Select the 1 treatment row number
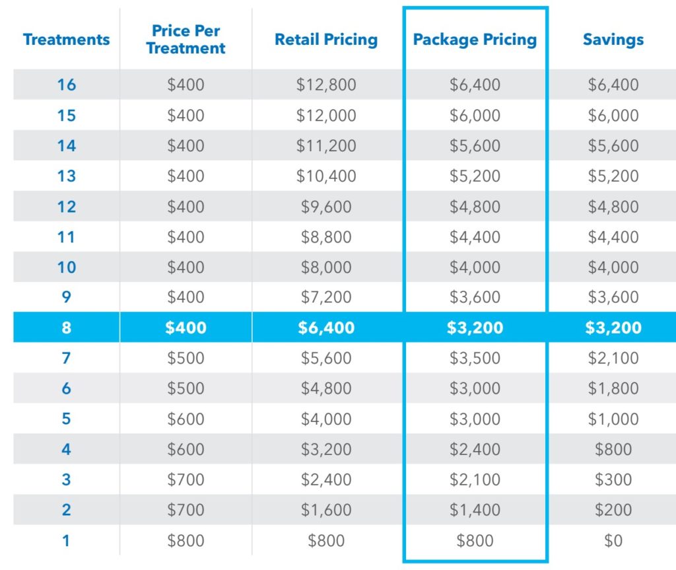The image size is (676, 570). coord(66,541)
